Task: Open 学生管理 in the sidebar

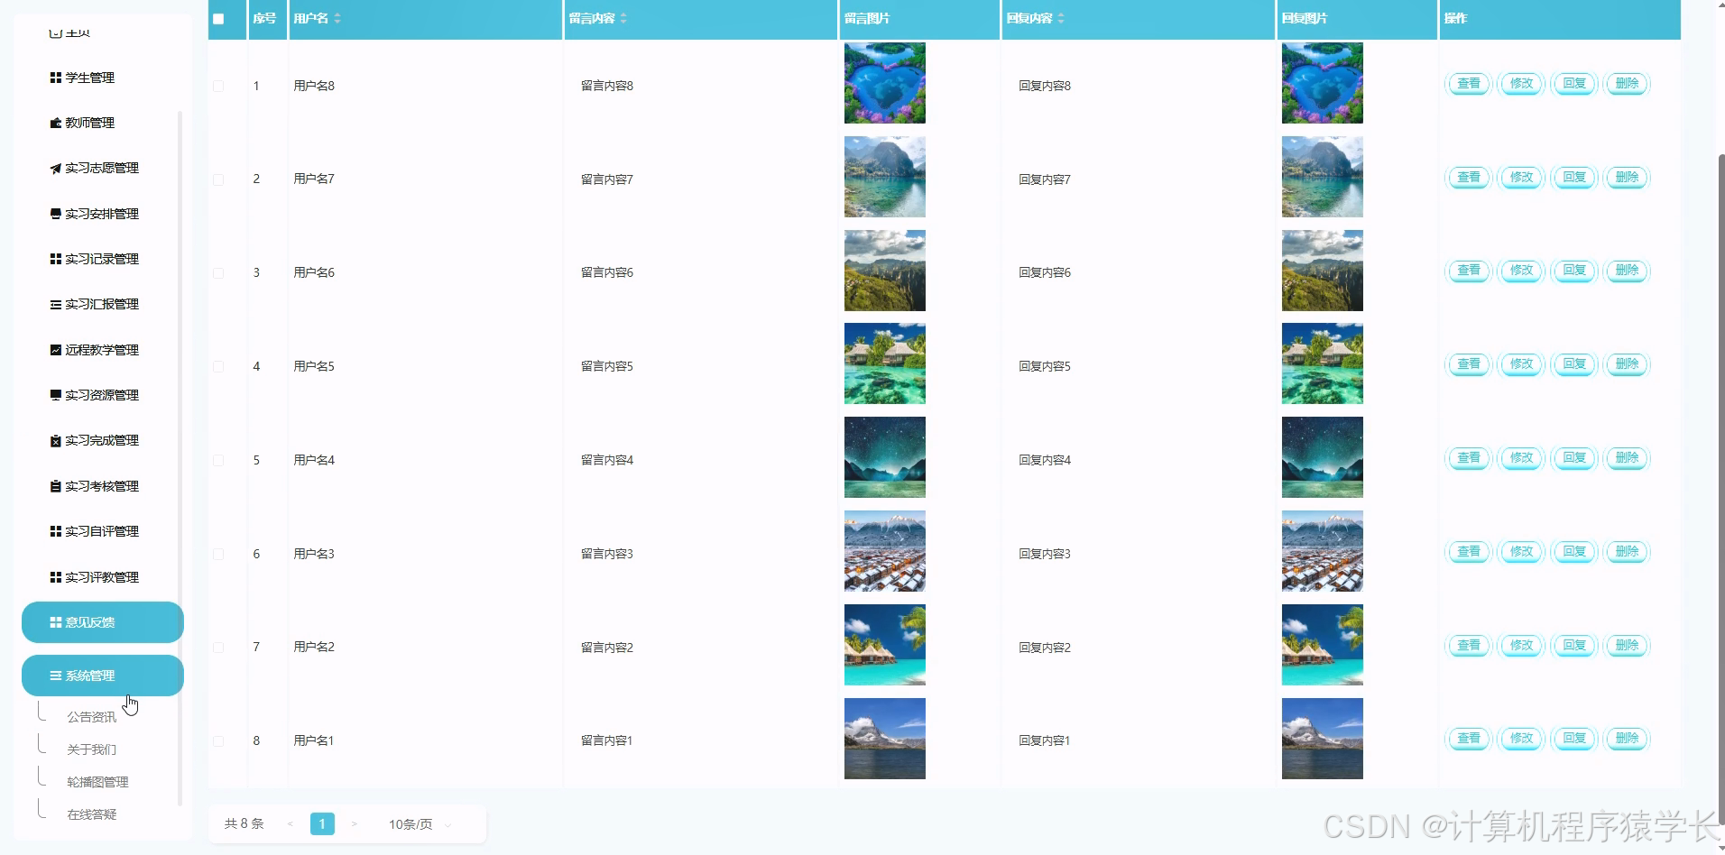Action: coord(89,78)
